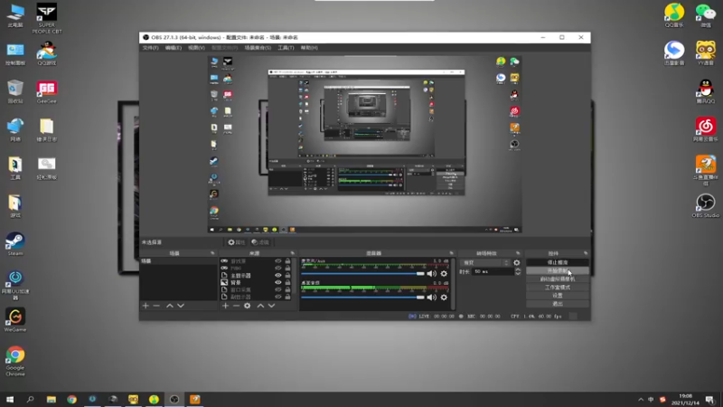This screenshot has height=407, width=723.
Task: Toggle eye visibility of the topmost source row
Action: (278, 261)
